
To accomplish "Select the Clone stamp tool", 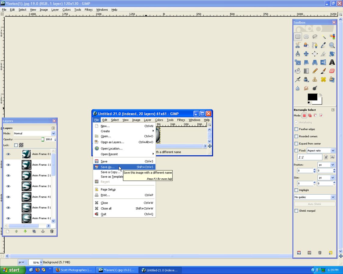I will click(315, 79).
